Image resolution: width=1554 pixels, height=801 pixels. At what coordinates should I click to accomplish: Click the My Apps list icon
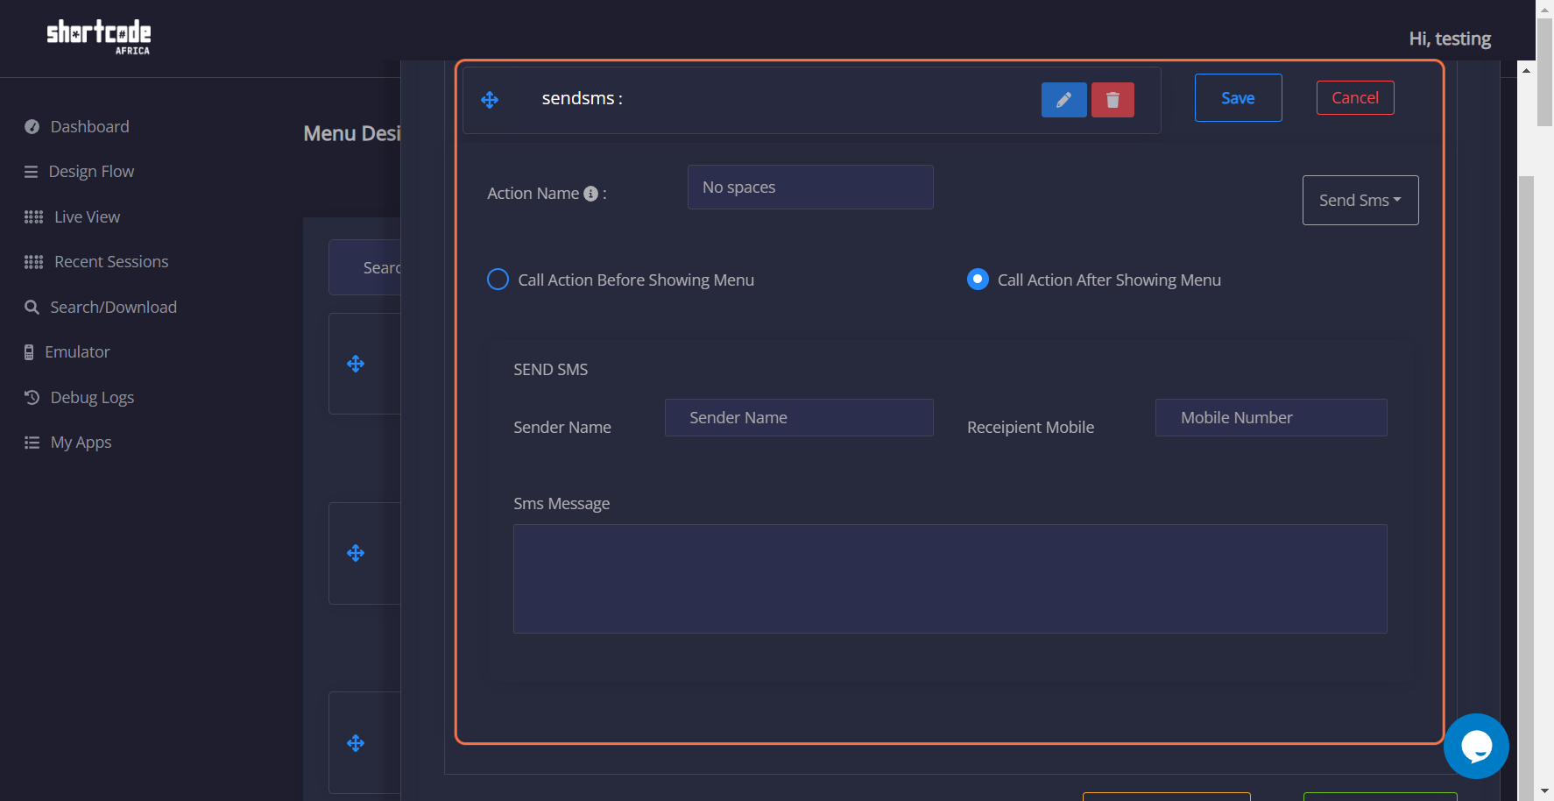click(x=32, y=443)
